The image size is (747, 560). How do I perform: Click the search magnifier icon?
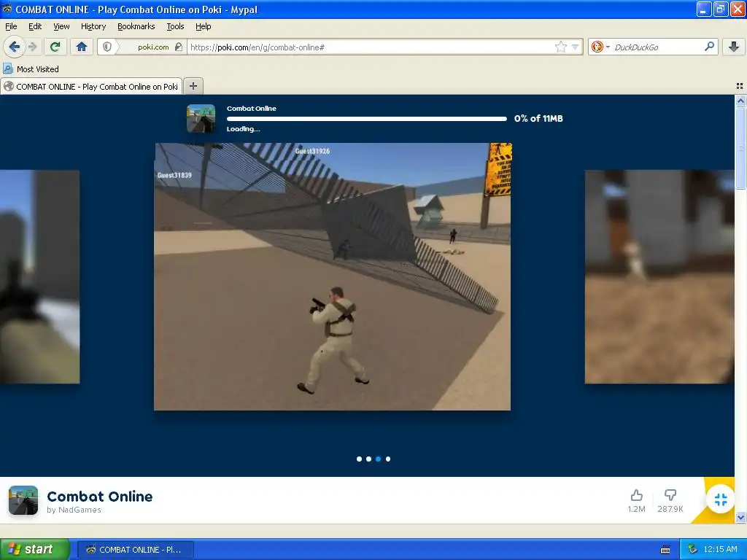(709, 47)
